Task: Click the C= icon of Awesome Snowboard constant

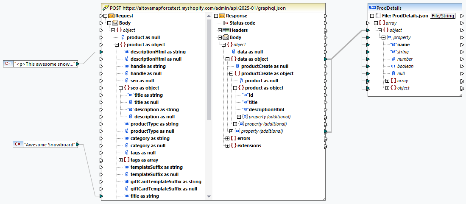Action: point(18,145)
